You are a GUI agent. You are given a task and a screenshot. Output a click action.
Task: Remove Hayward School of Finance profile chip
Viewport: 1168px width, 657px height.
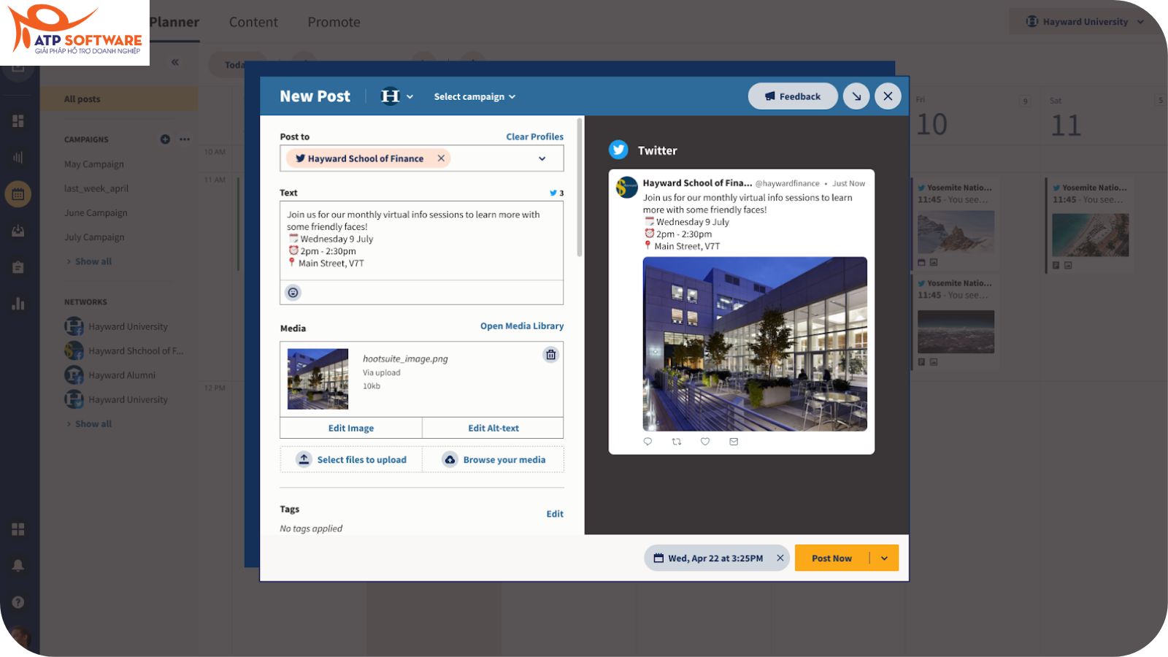441,158
